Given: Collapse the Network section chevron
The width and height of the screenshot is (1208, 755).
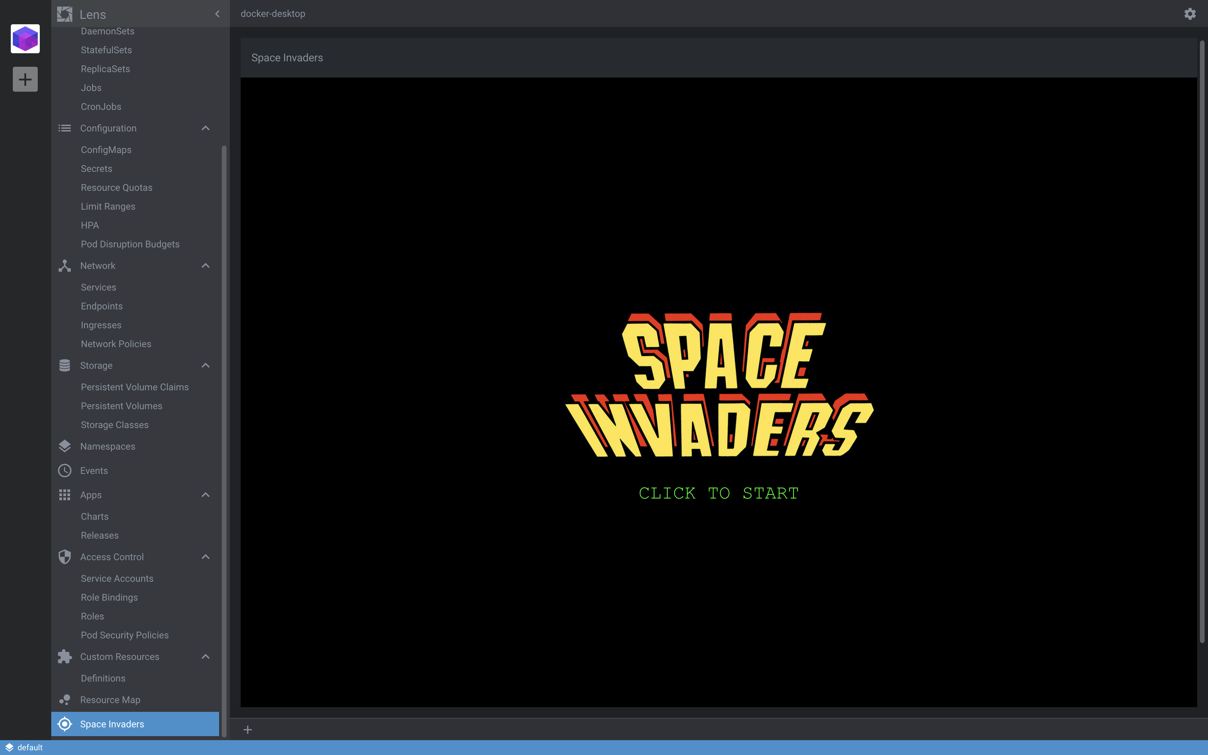Looking at the screenshot, I should 206,266.
